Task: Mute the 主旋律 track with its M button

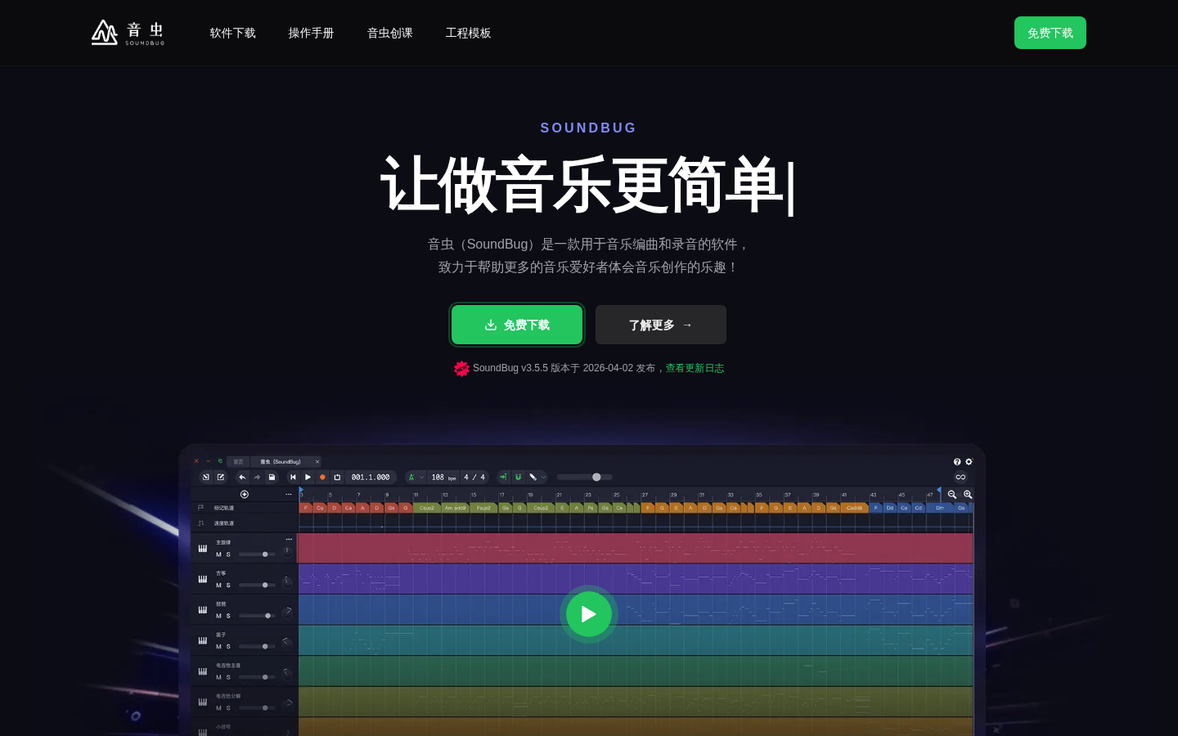Action: point(218,554)
